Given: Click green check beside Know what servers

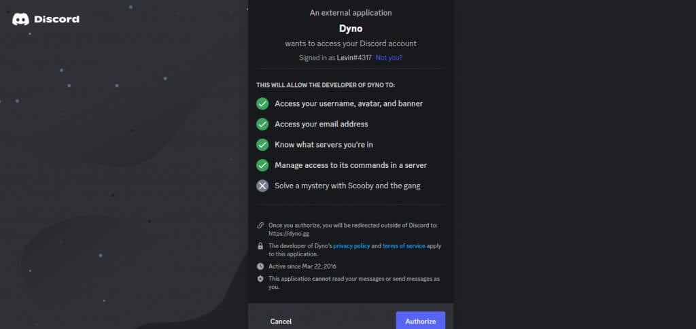Looking at the screenshot, I should click(262, 145).
